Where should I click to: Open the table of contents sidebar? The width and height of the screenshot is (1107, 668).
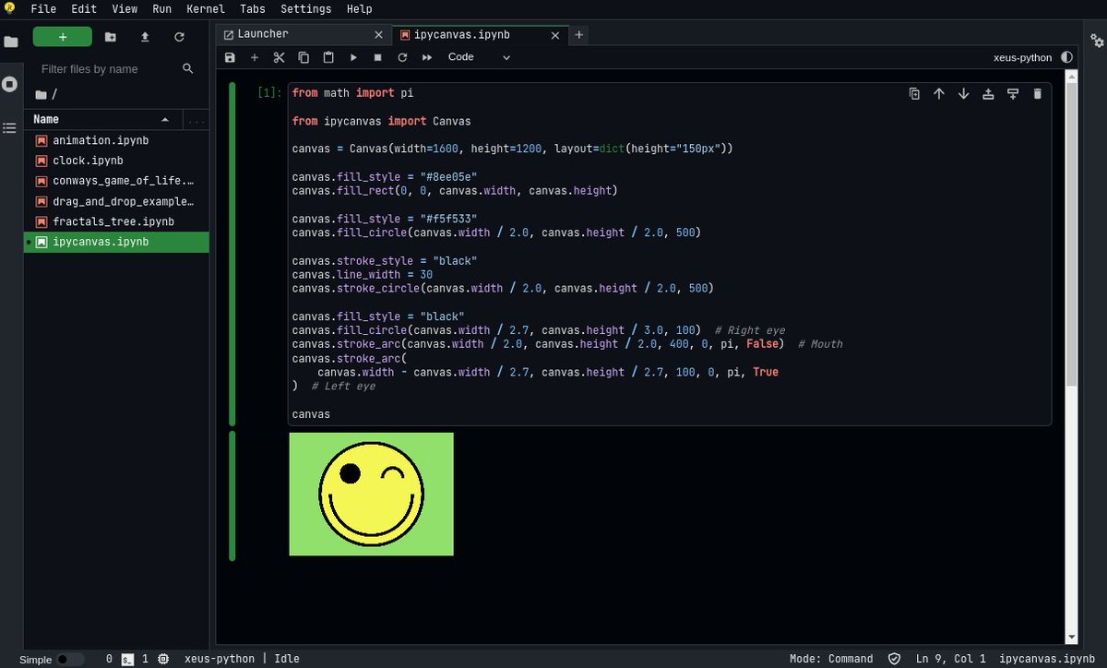click(10, 127)
